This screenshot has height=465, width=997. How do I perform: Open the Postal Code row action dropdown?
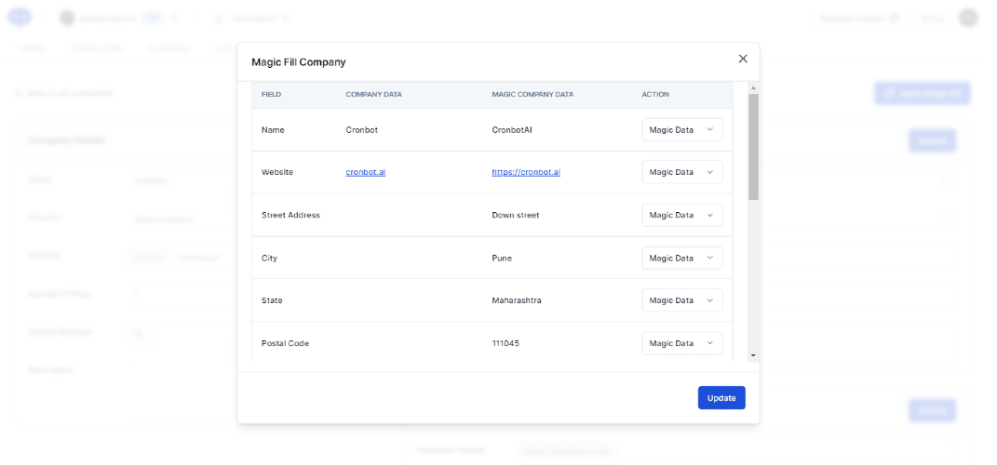[682, 343]
